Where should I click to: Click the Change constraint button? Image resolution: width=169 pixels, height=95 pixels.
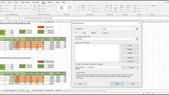(130, 49)
